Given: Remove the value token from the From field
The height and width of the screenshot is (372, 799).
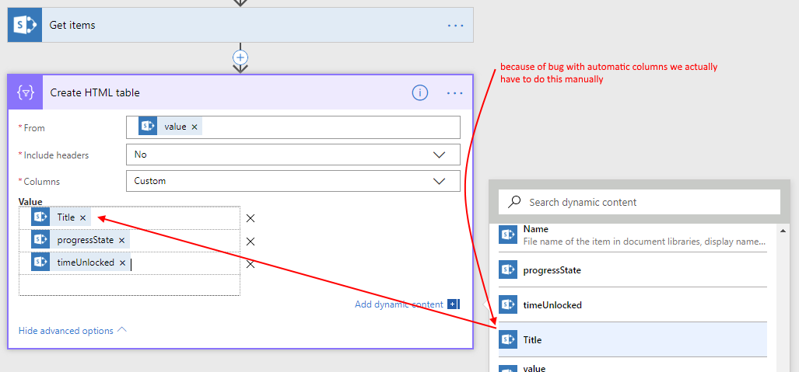Looking at the screenshot, I should (194, 127).
